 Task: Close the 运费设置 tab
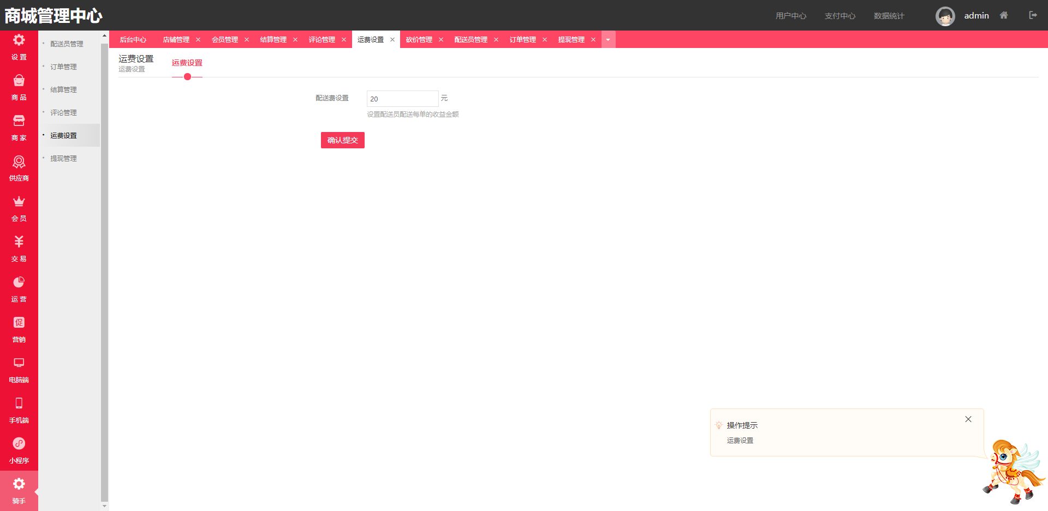392,40
